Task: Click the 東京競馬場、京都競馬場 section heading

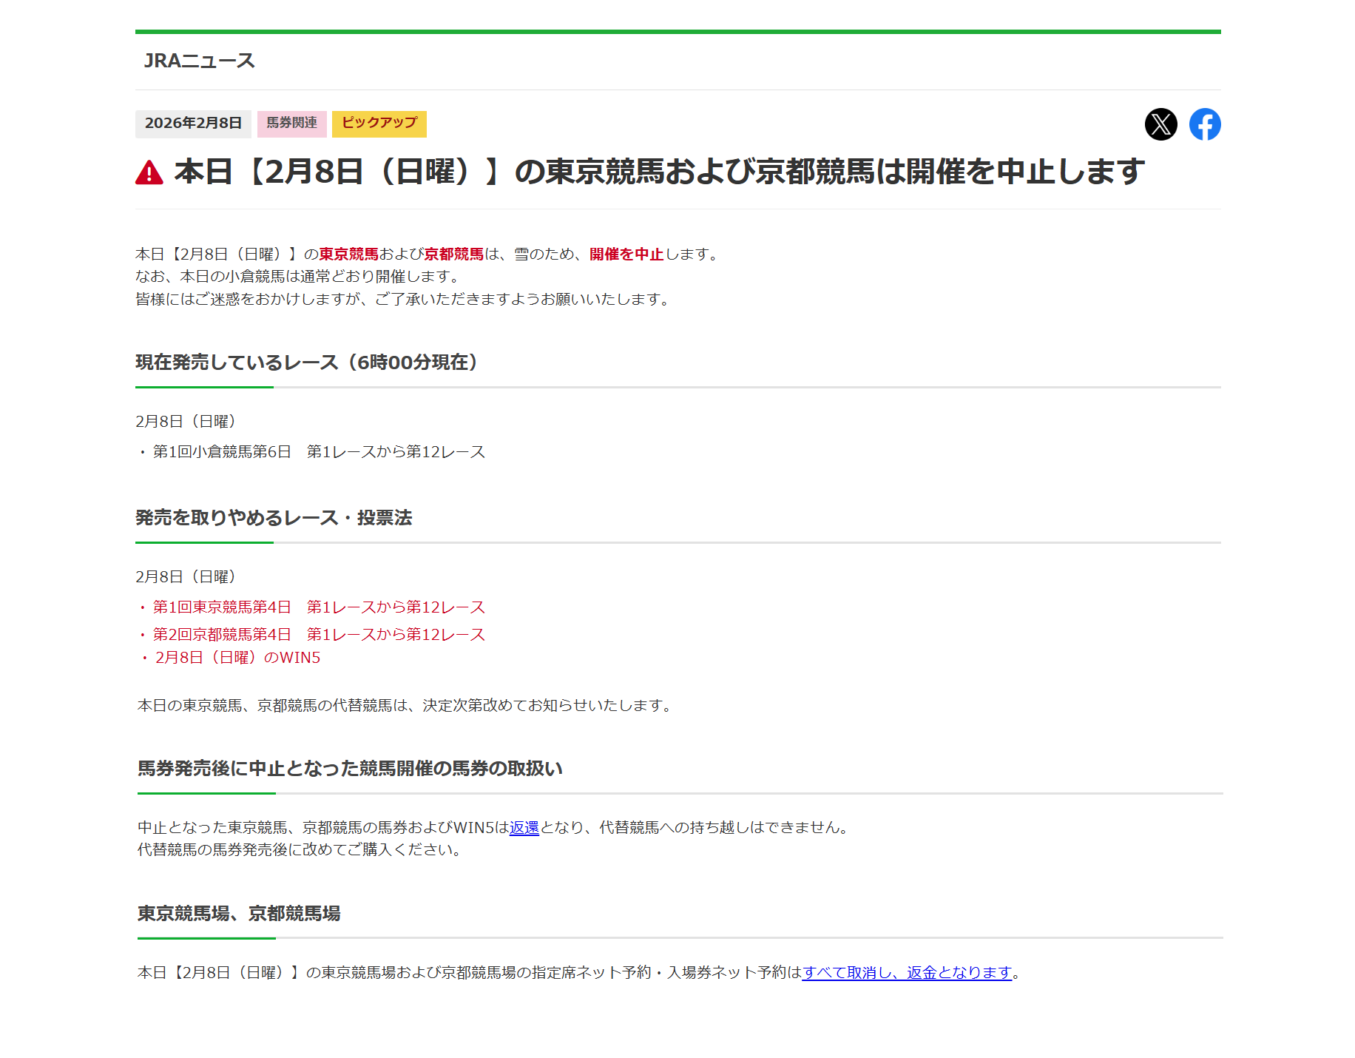Action: pos(239,914)
